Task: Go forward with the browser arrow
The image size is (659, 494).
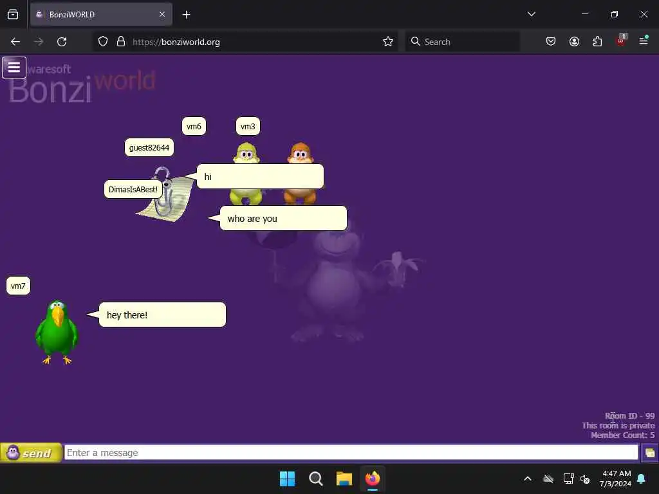Action: click(38, 42)
